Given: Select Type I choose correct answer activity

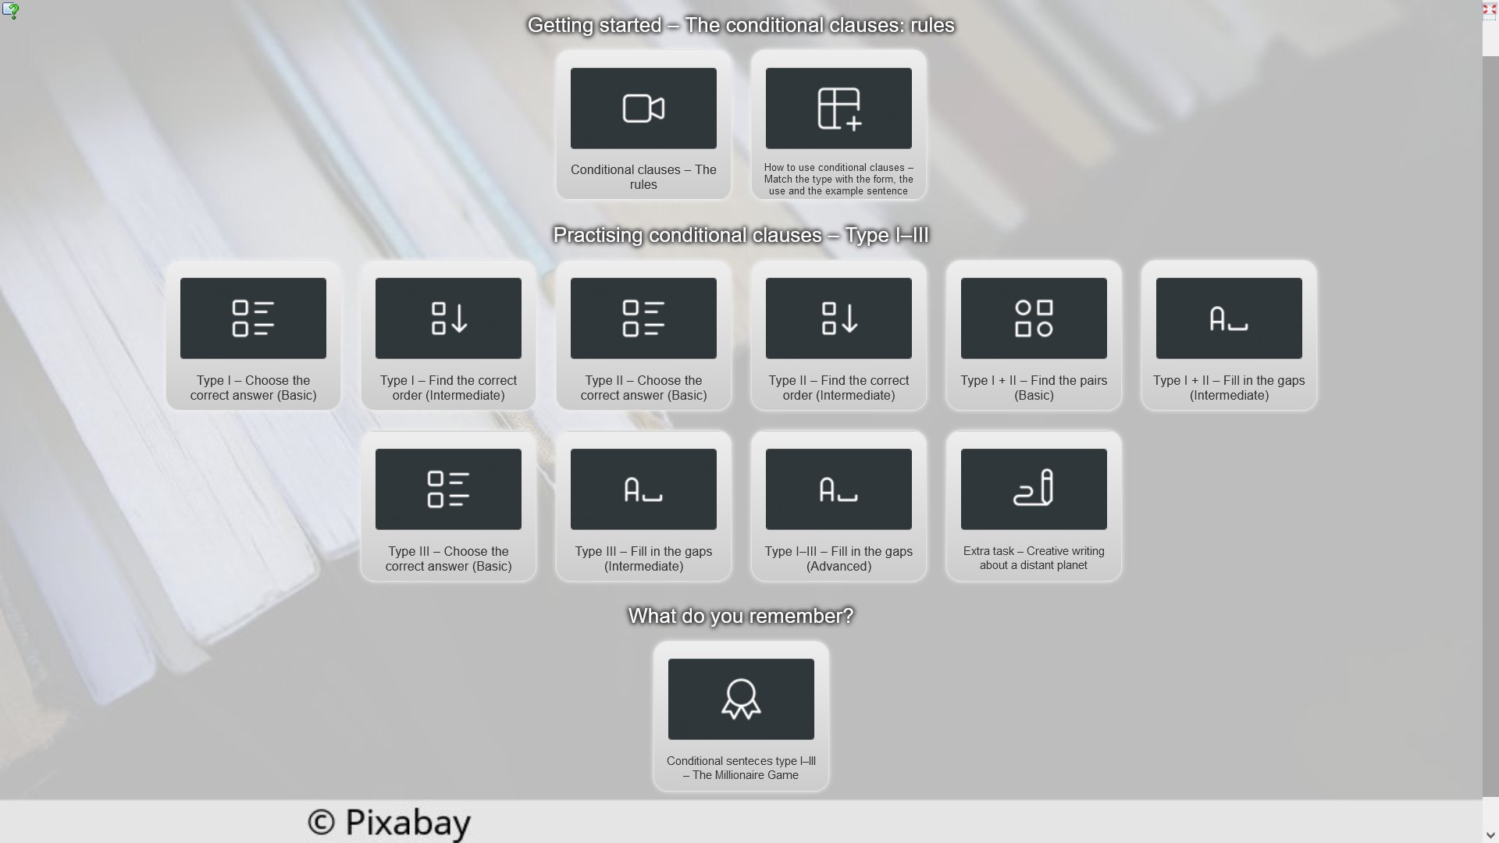Looking at the screenshot, I should point(252,335).
